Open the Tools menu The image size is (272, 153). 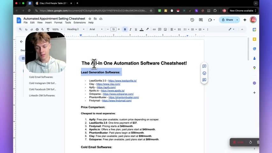click(68, 23)
